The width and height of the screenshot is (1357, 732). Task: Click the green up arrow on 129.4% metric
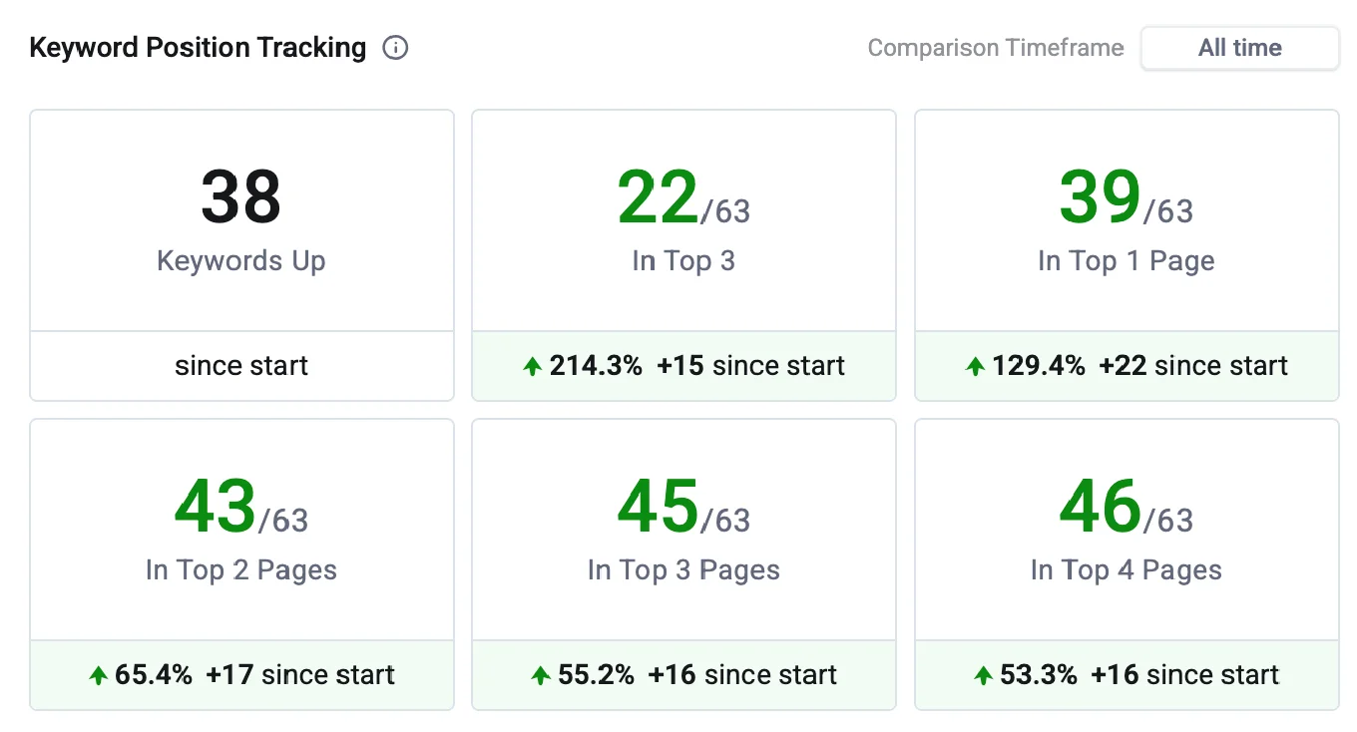click(x=975, y=366)
